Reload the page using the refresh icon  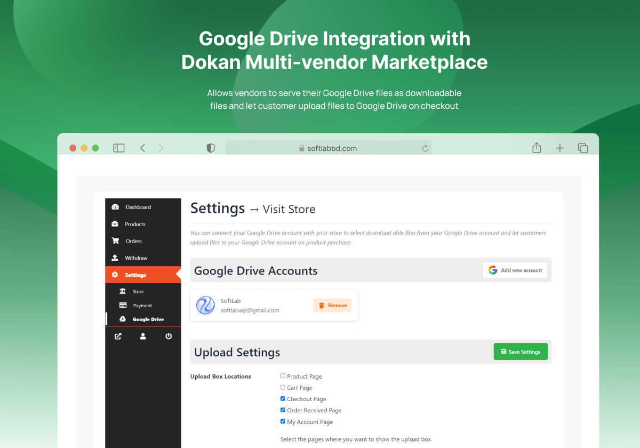[425, 148]
